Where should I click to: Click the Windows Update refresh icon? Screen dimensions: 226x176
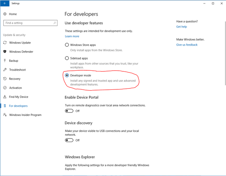click(5, 43)
